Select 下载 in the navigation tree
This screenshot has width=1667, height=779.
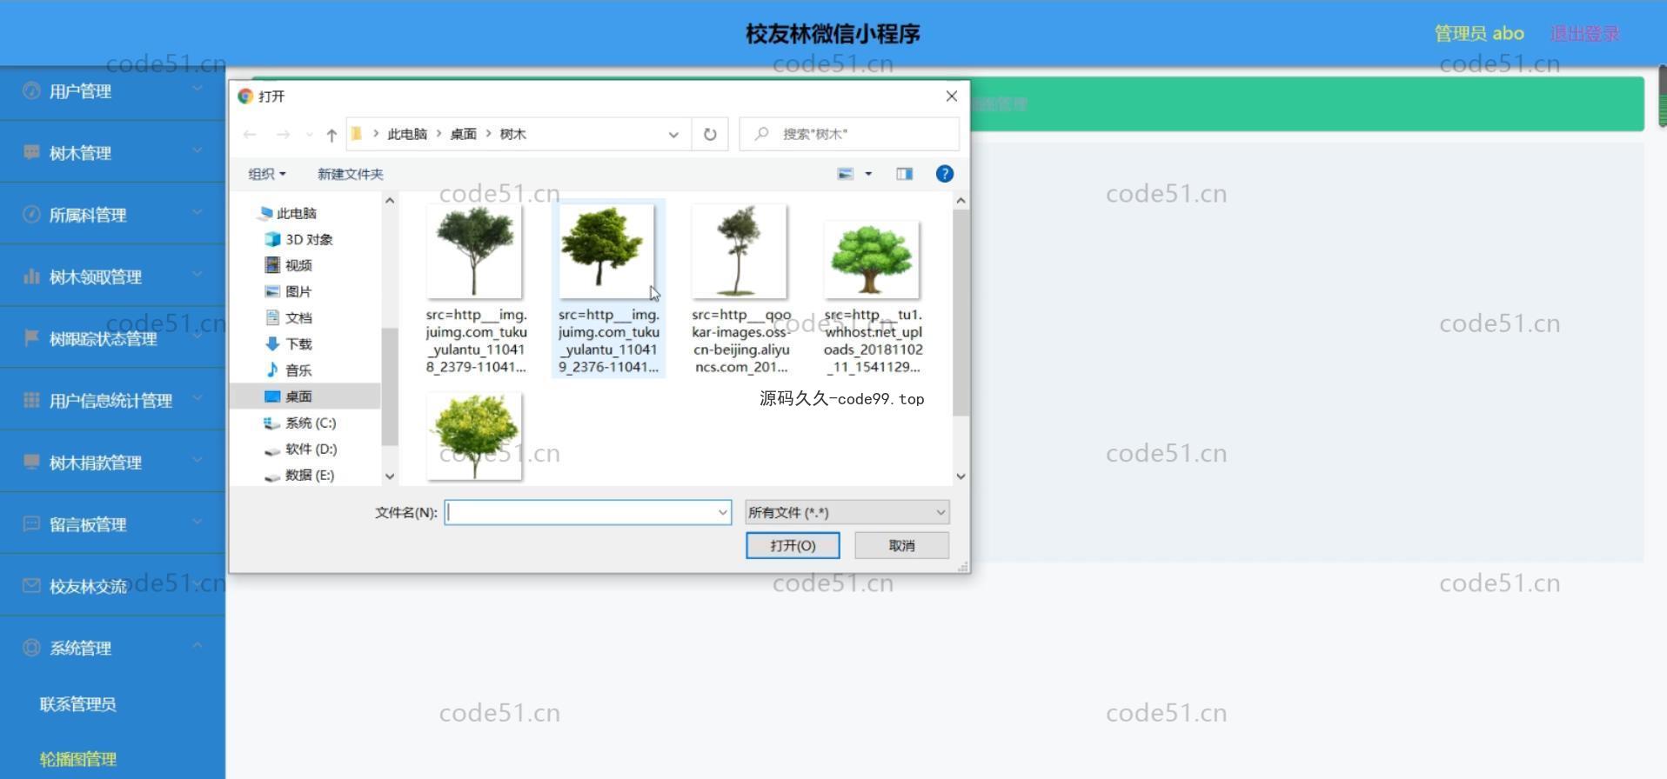(298, 343)
